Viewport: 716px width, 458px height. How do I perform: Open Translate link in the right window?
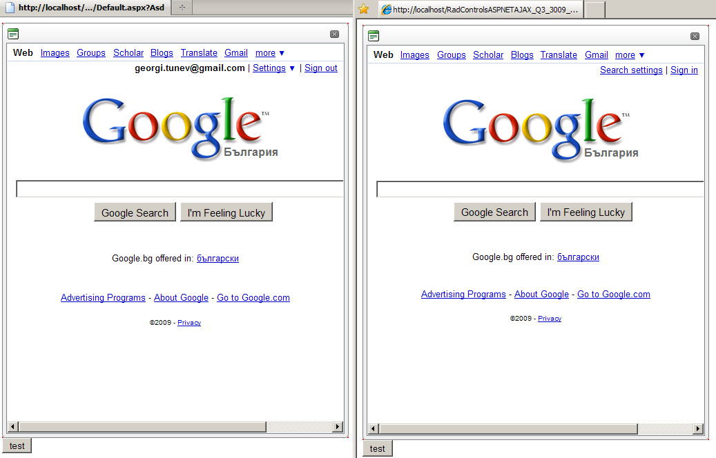[559, 54]
